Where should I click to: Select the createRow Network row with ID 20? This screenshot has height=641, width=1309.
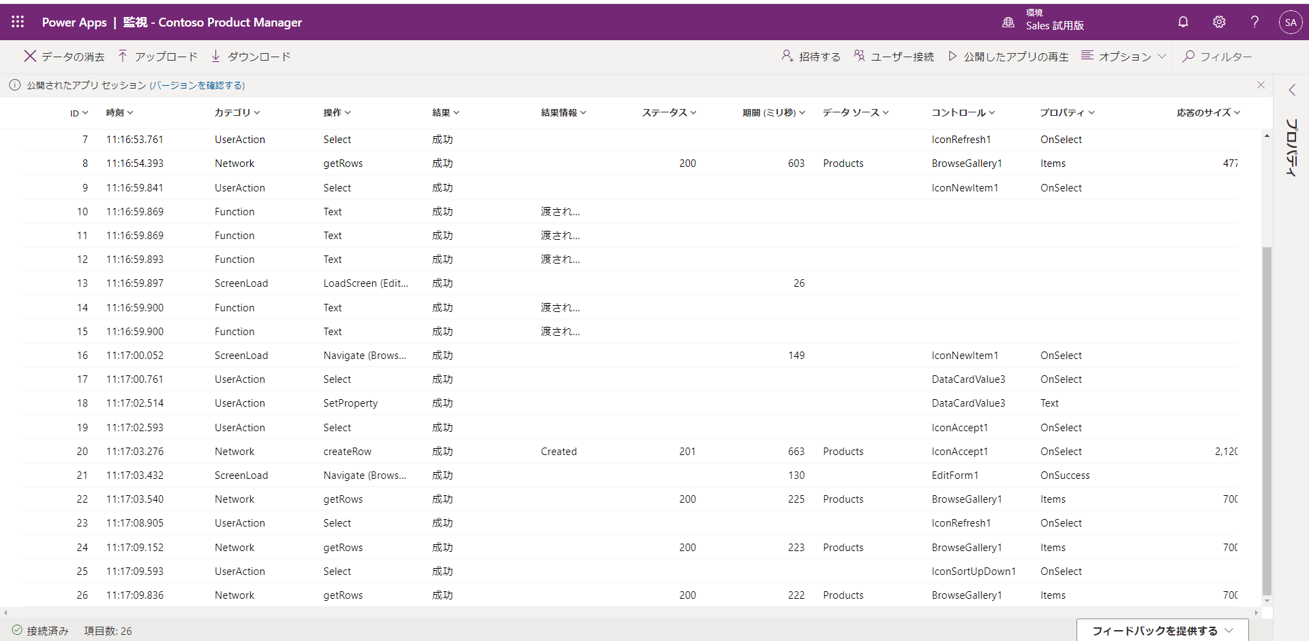pyautogui.click(x=348, y=452)
